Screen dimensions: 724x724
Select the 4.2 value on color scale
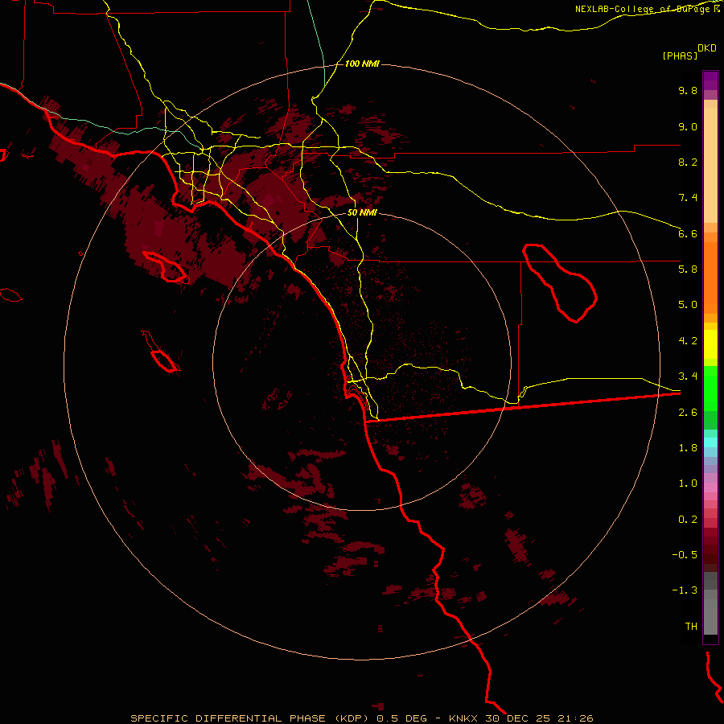pos(688,341)
